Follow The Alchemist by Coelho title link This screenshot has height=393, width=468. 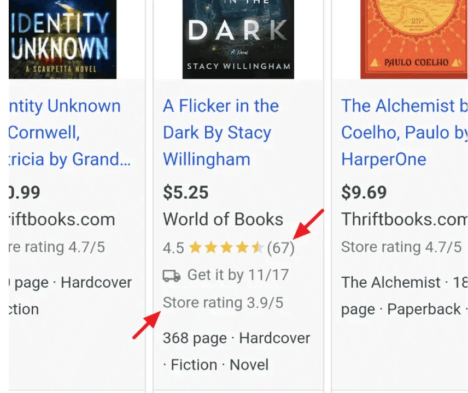[x=404, y=133]
